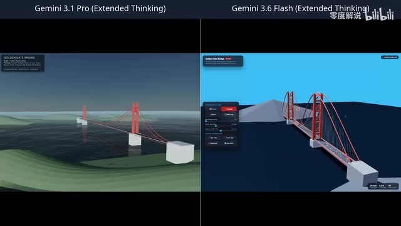Select the Sunset atmosphere button
This screenshot has width=401, height=226.
click(213, 109)
